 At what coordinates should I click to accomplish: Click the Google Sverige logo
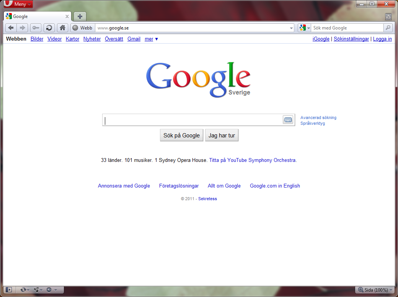199,80
